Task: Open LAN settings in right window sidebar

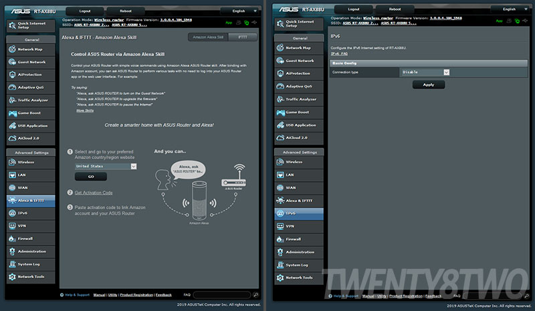Action: click(299, 175)
